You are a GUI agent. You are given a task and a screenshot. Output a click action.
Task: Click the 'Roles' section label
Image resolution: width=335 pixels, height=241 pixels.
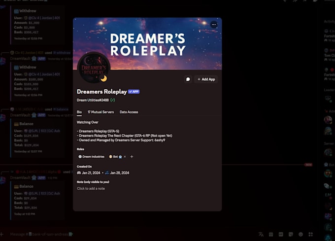coord(80,149)
